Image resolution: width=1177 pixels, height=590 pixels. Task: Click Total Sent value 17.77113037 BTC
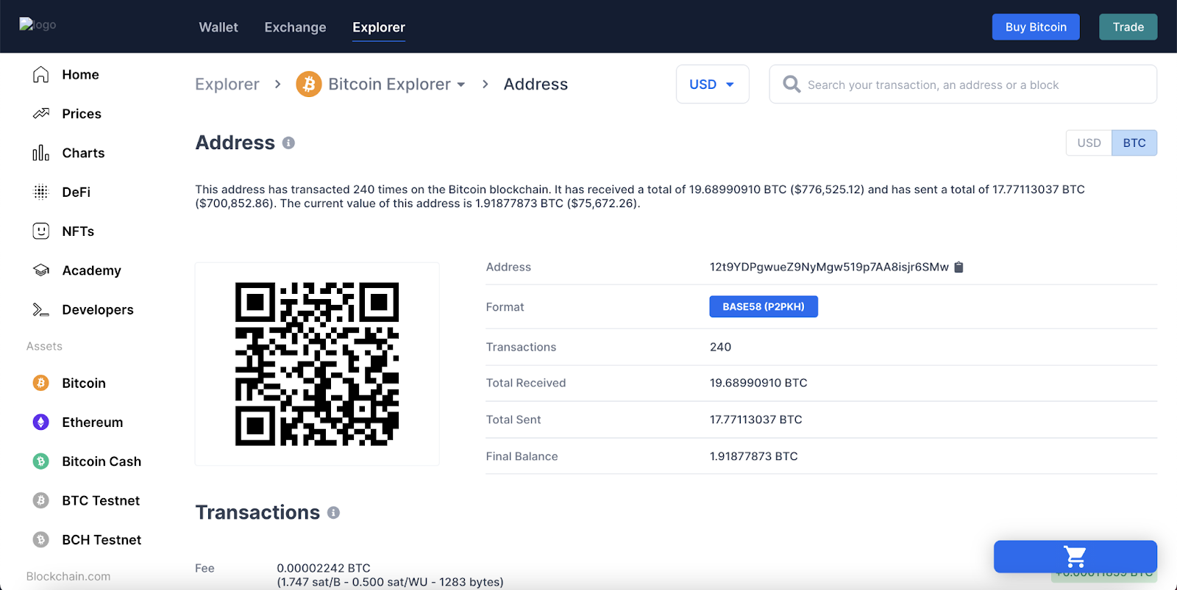(x=755, y=420)
